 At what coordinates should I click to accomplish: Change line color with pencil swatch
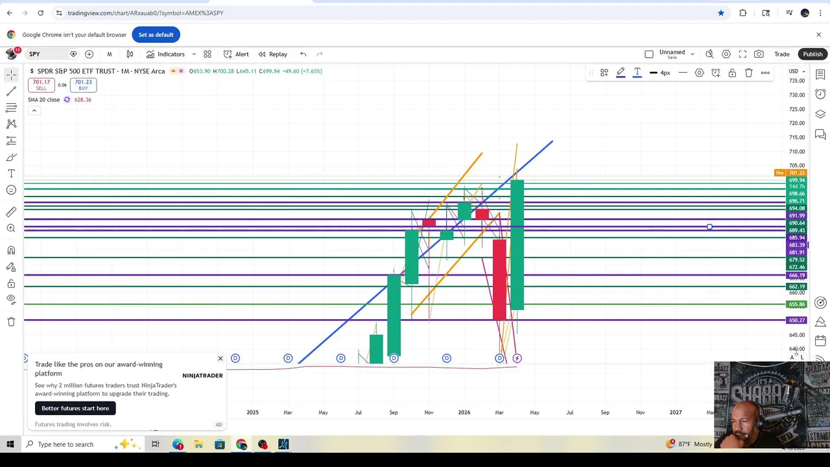(621, 73)
